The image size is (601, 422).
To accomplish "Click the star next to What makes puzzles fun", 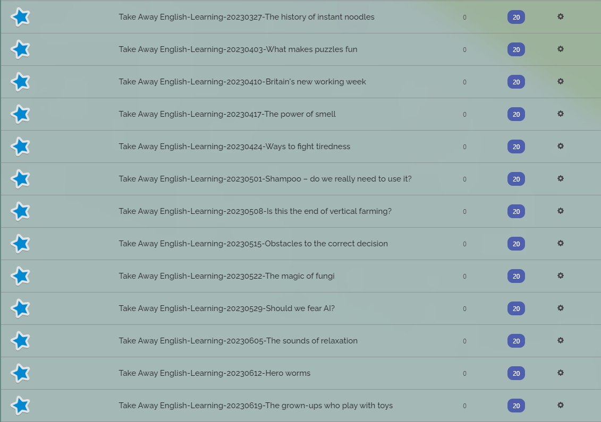I will point(20,49).
